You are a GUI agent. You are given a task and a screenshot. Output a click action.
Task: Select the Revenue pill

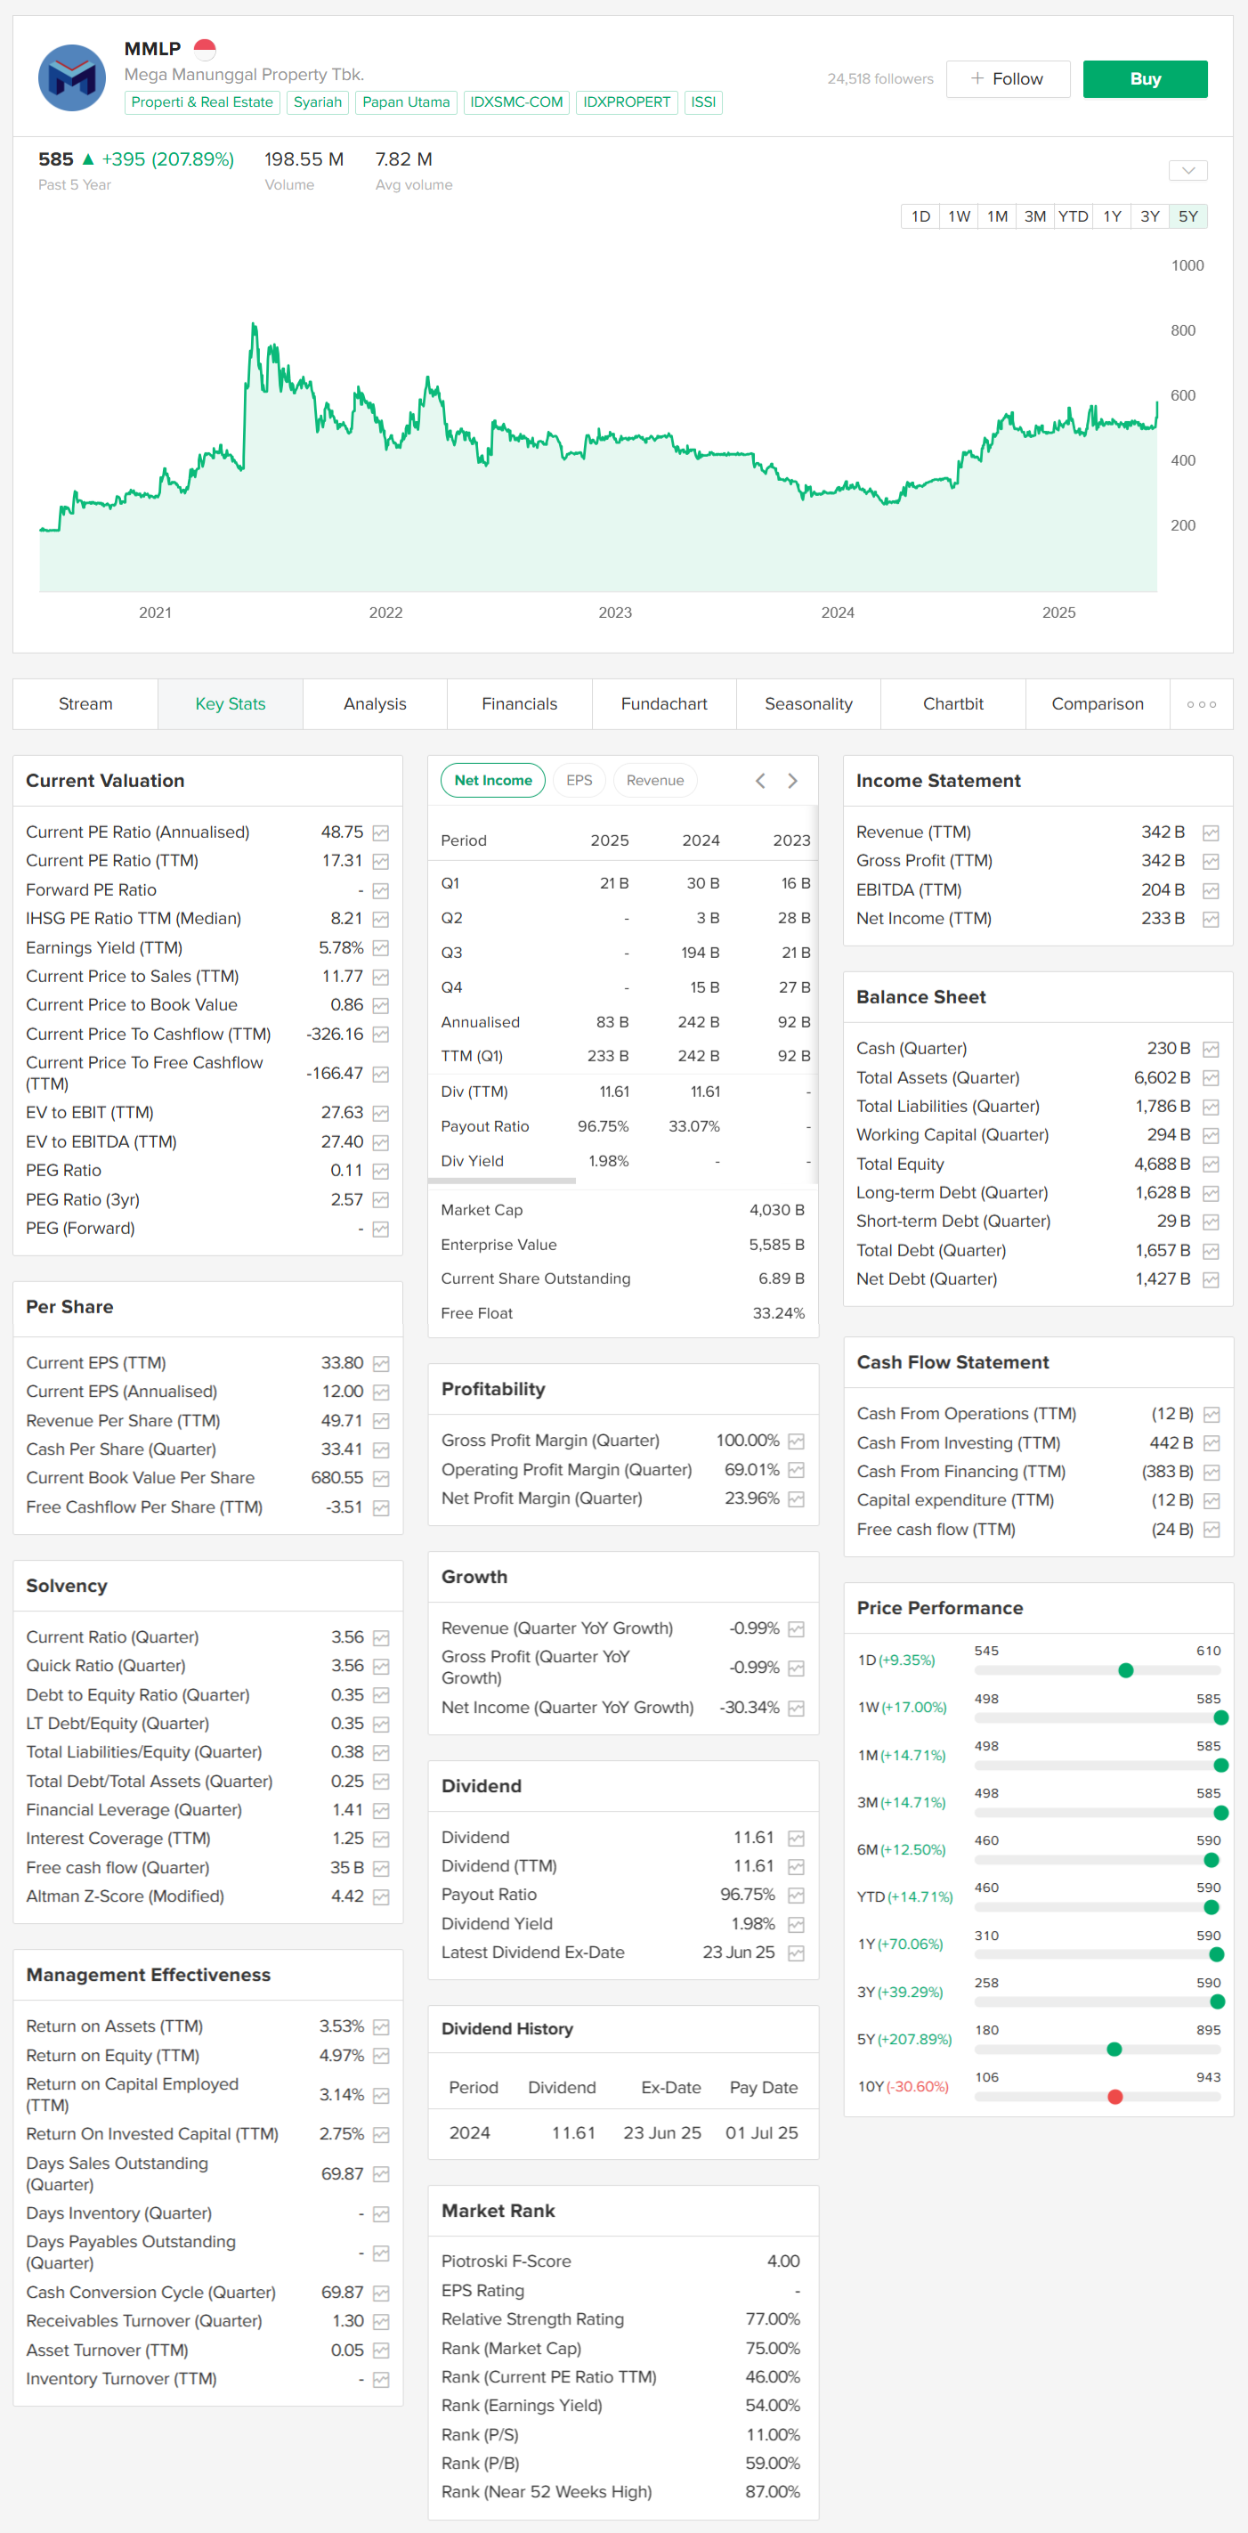click(x=655, y=781)
